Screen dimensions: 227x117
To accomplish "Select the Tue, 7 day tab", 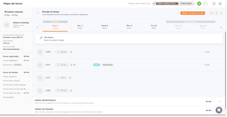I will [x=80, y=27].
